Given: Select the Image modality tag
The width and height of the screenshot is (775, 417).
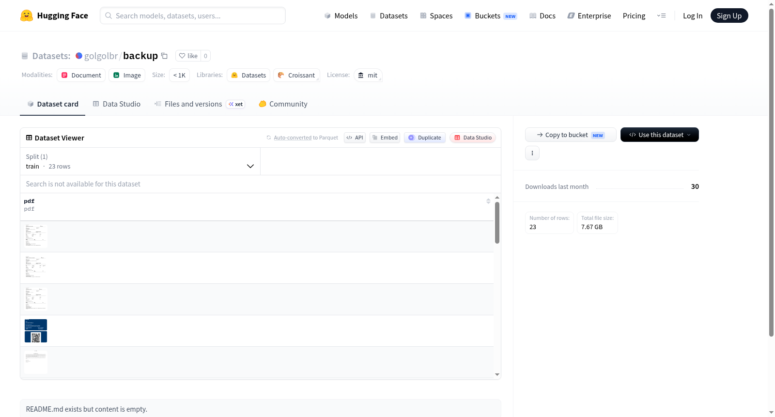Looking at the screenshot, I should pyautogui.click(x=127, y=75).
